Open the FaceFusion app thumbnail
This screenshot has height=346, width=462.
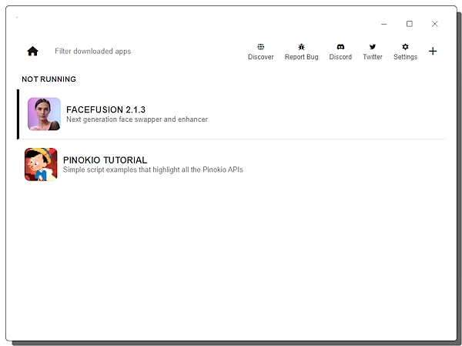tap(44, 114)
